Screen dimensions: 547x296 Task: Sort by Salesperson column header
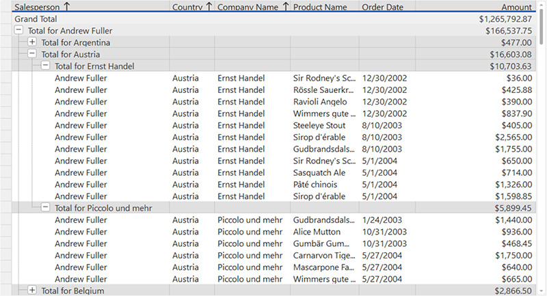click(x=91, y=6)
